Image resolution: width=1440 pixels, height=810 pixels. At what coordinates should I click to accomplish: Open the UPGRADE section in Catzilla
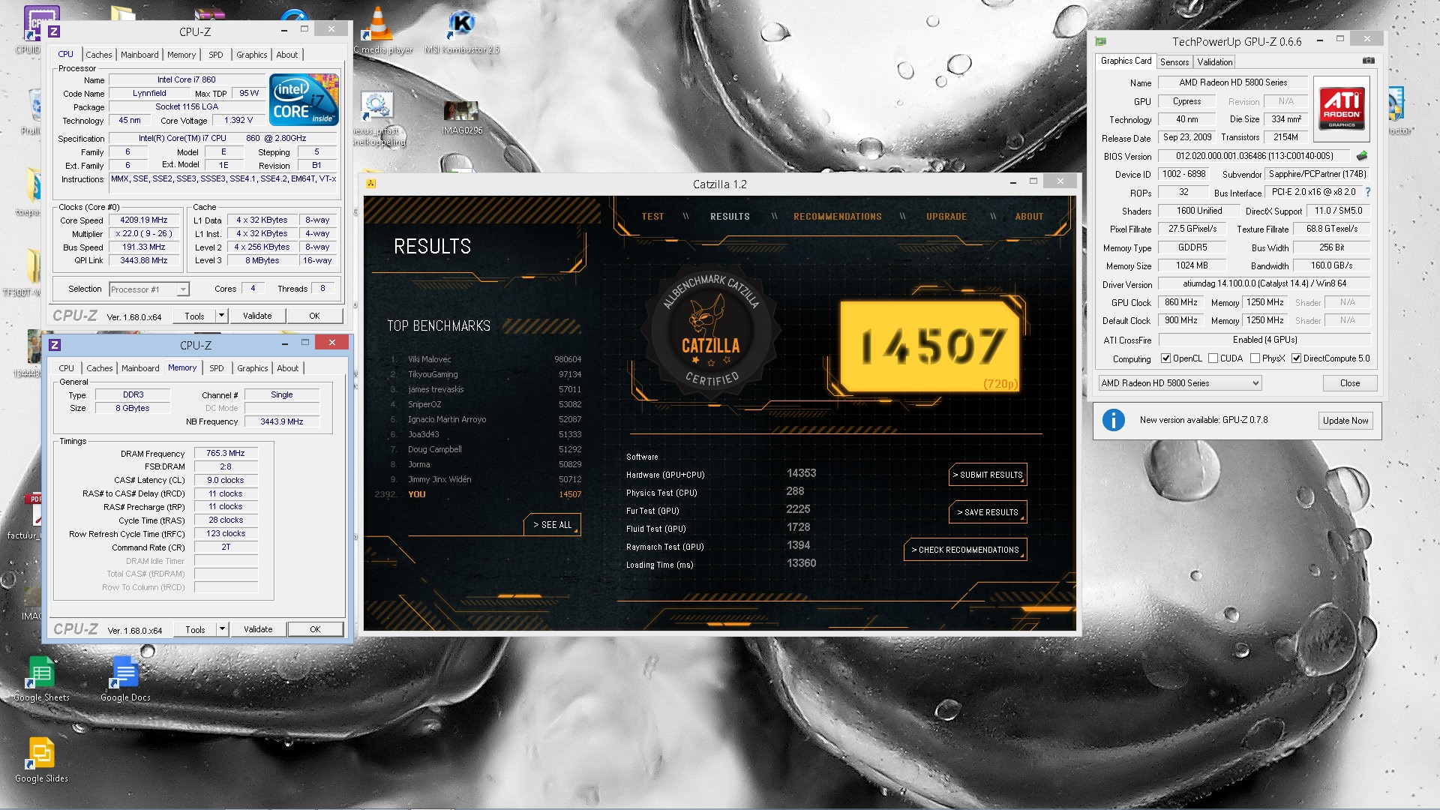[946, 217]
